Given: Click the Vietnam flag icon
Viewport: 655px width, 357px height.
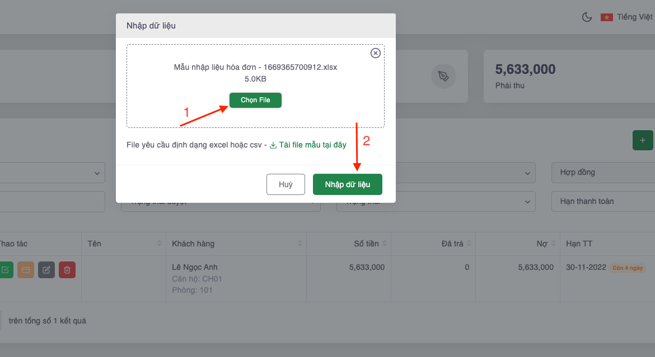Looking at the screenshot, I should pyautogui.click(x=606, y=17).
